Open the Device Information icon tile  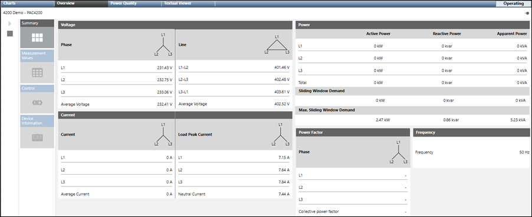click(37, 138)
